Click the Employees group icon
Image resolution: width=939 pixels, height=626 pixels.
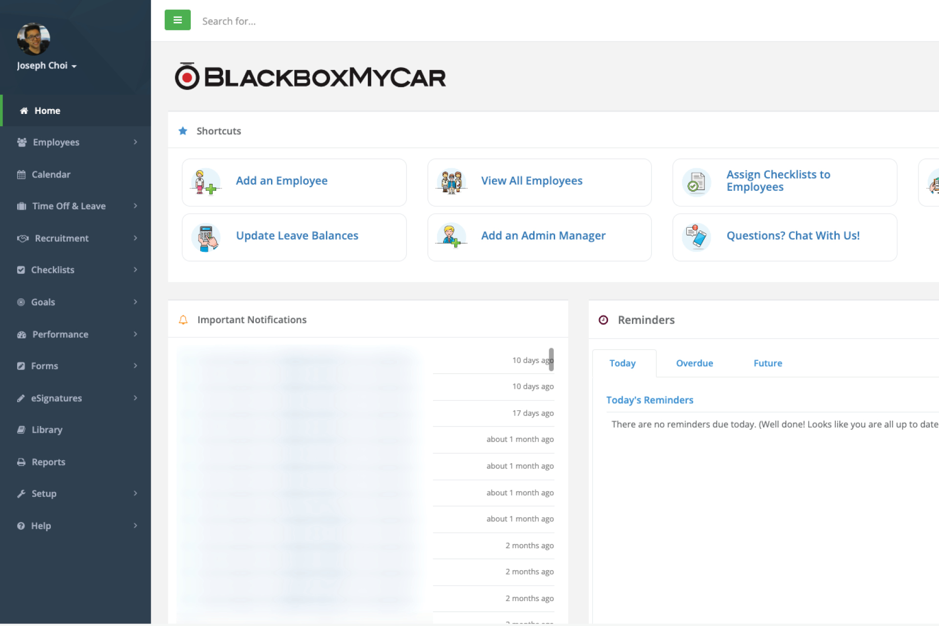[x=22, y=142]
